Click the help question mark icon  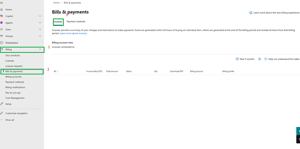[x=265, y=59]
